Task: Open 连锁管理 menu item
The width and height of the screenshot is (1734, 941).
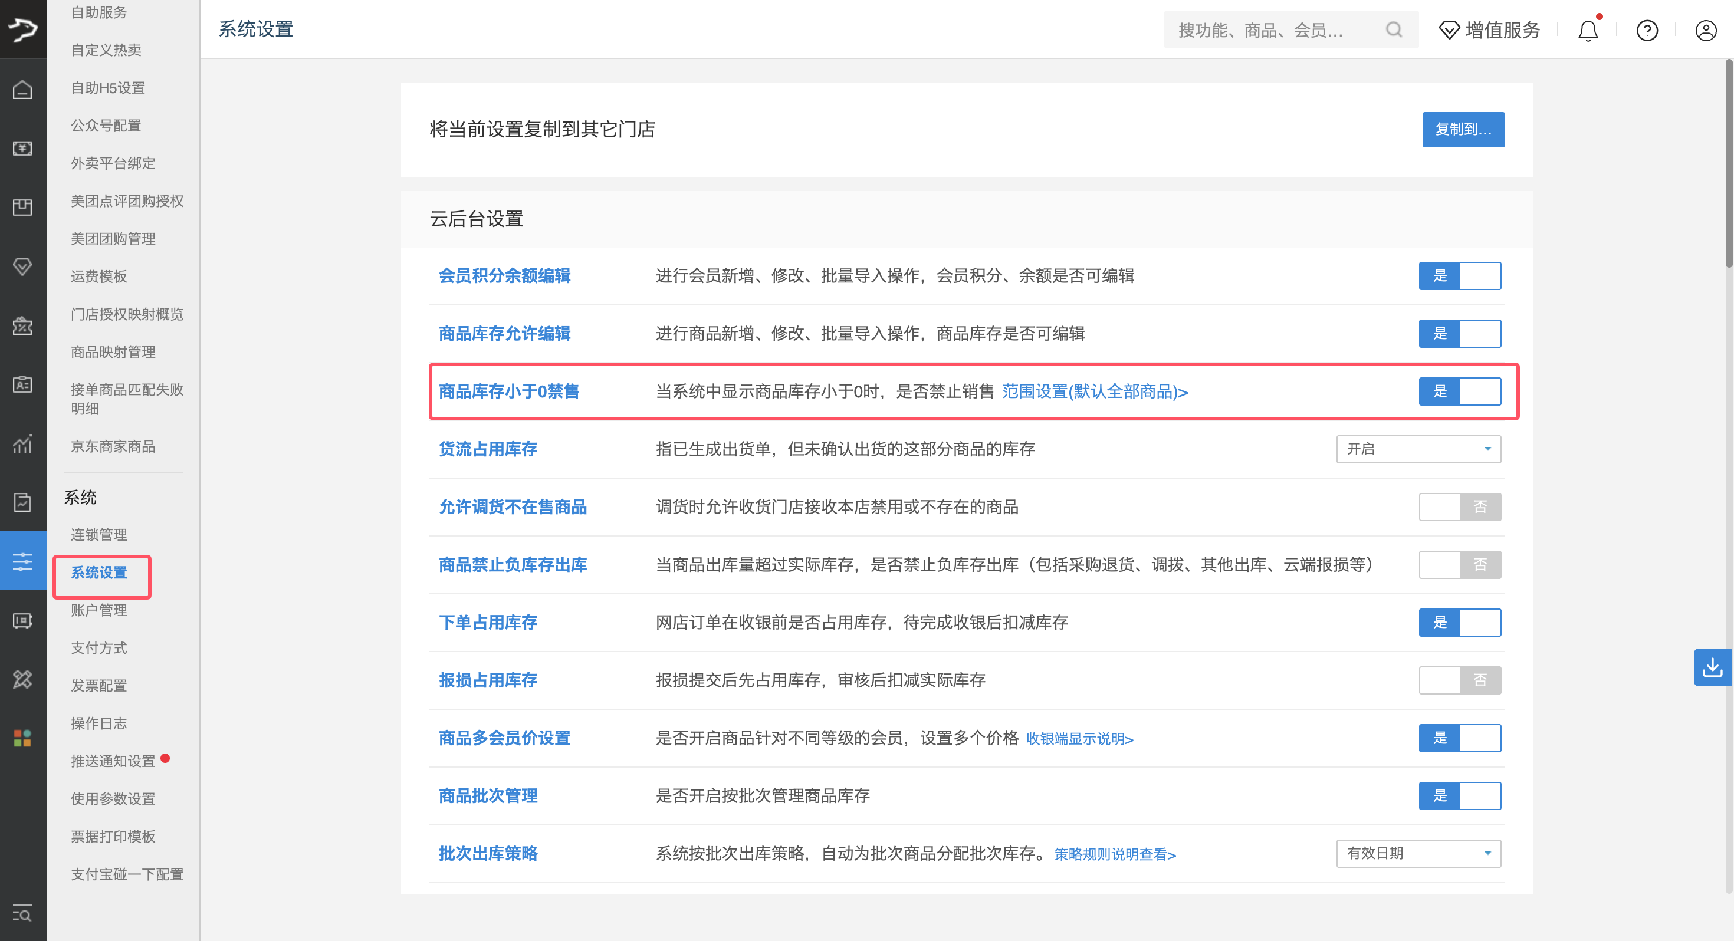Action: click(x=99, y=534)
